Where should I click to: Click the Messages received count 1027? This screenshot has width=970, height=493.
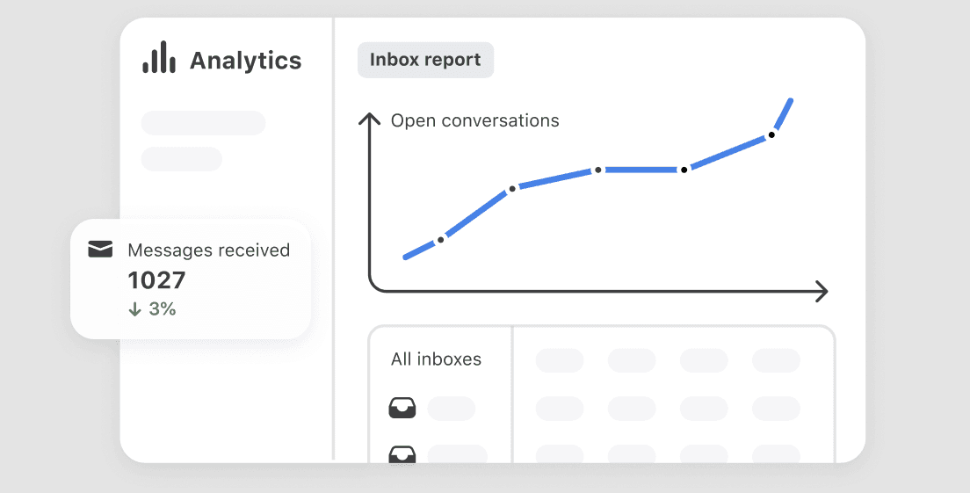click(x=156, y=280)
